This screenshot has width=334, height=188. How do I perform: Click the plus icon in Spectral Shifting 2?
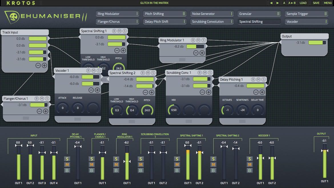click(x=152, y=92)
